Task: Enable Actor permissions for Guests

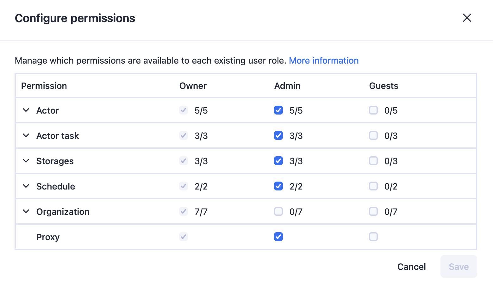Action: click(x=373, y=110)
